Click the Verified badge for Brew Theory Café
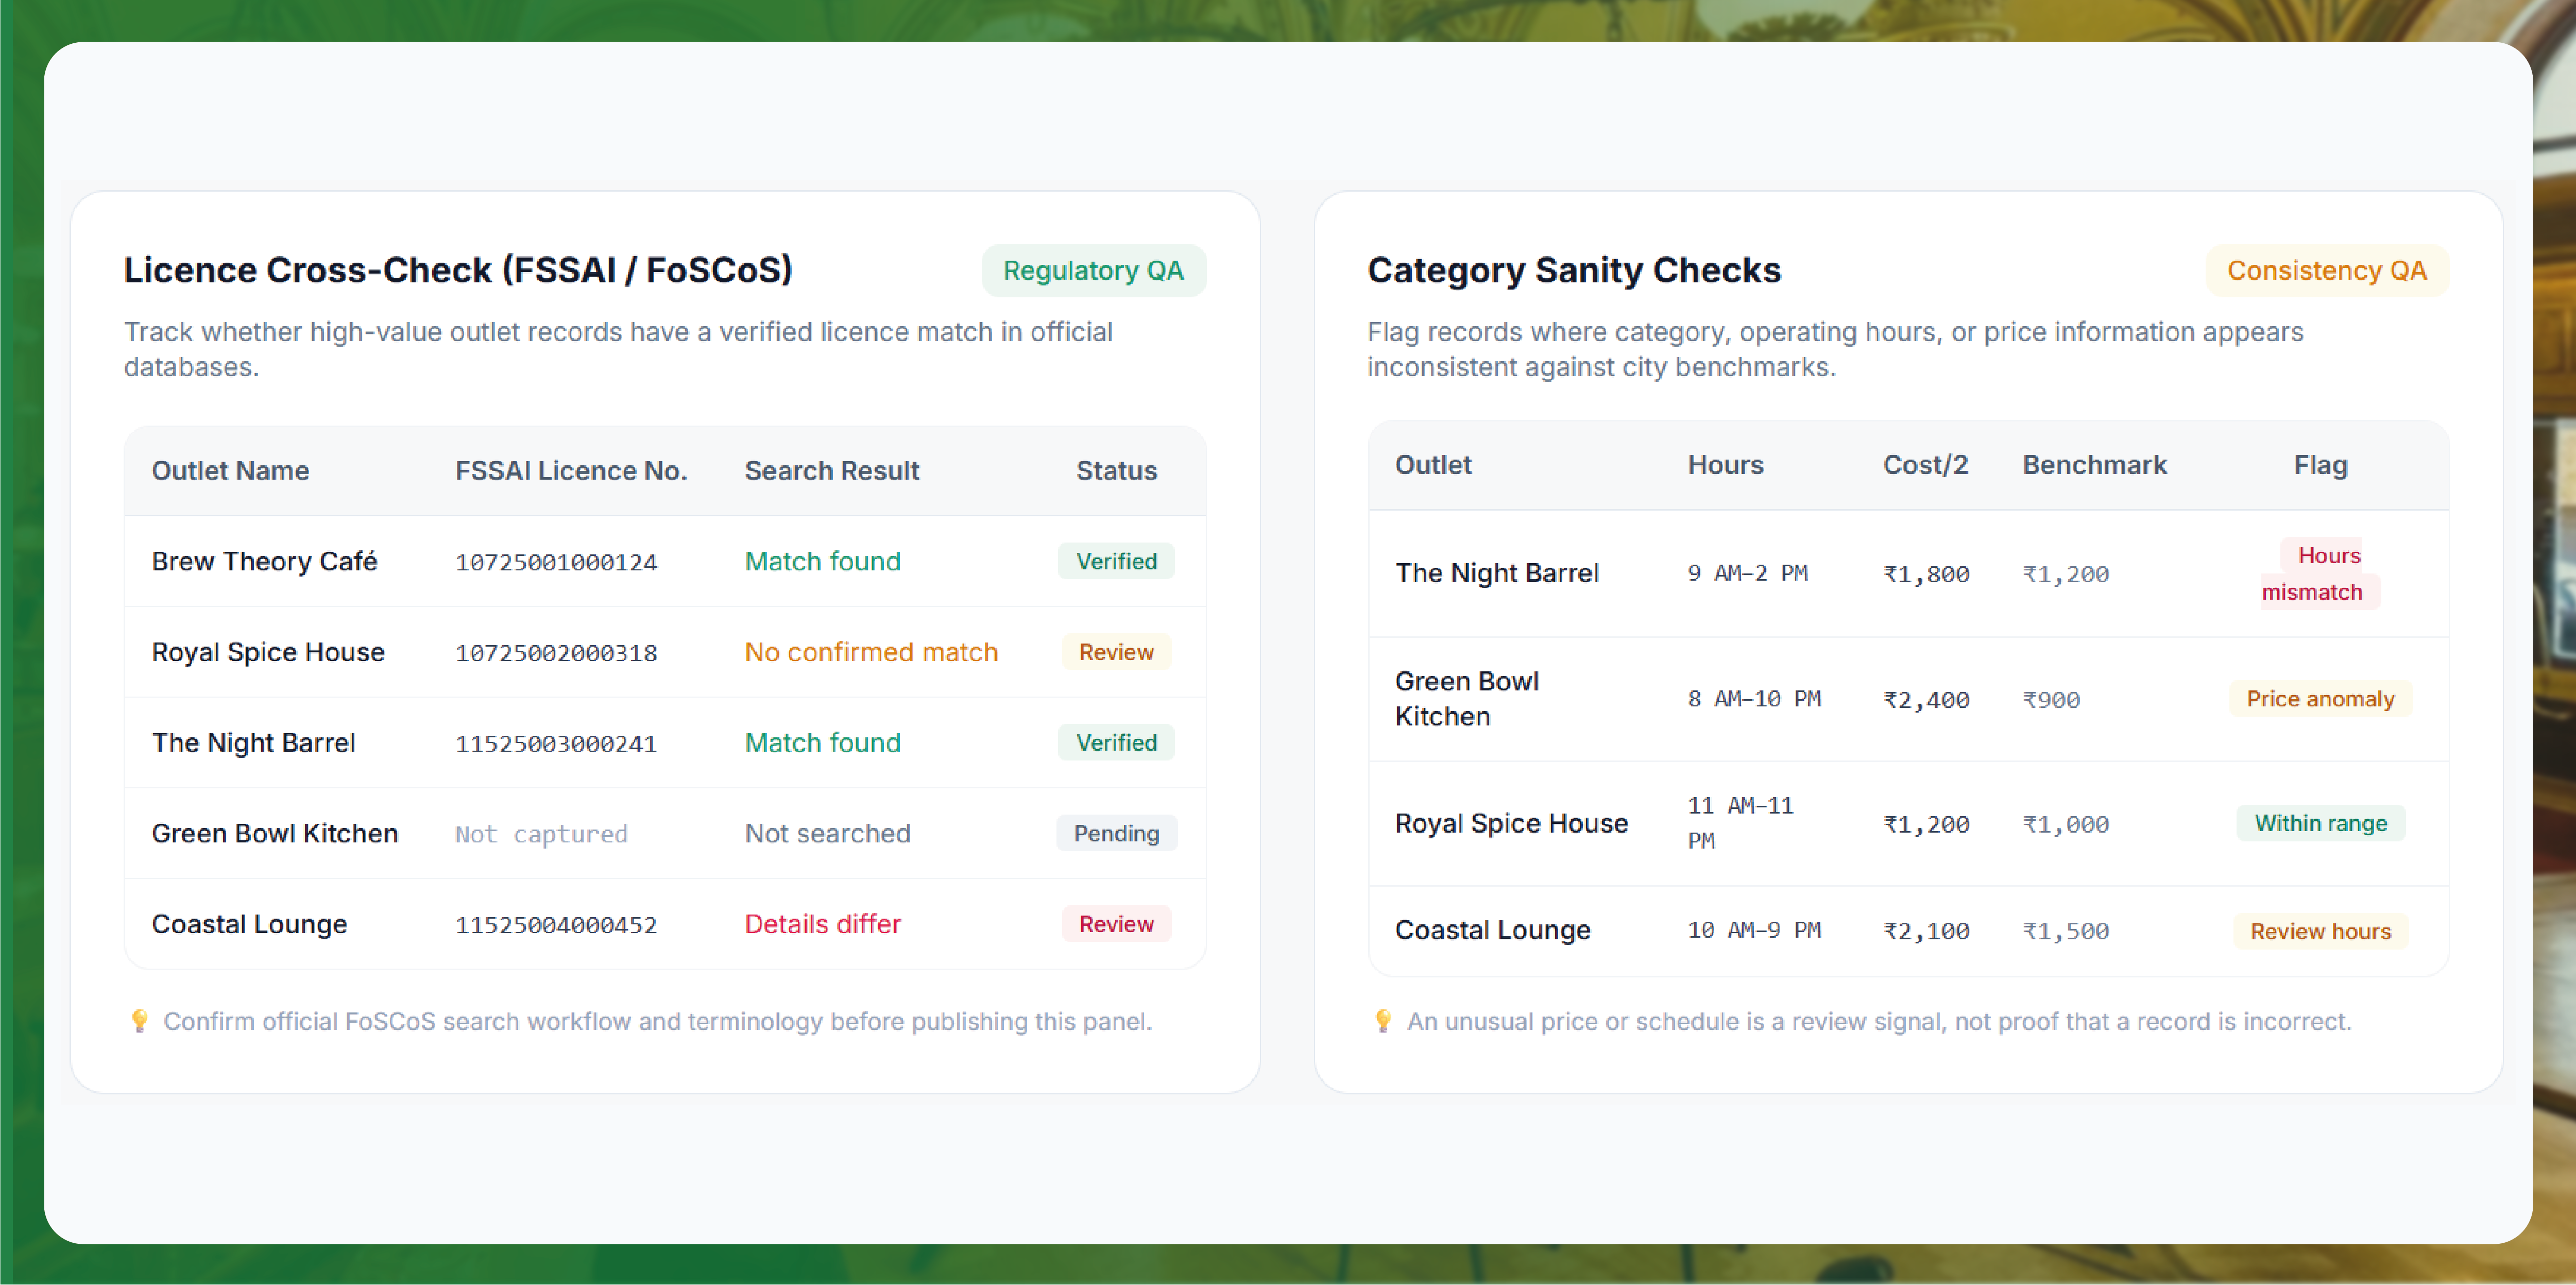This screenshot has width=2576, height=1285. [x=1116, y=562]
